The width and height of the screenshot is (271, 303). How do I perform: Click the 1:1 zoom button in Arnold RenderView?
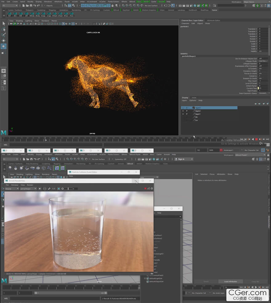point(54,189)
